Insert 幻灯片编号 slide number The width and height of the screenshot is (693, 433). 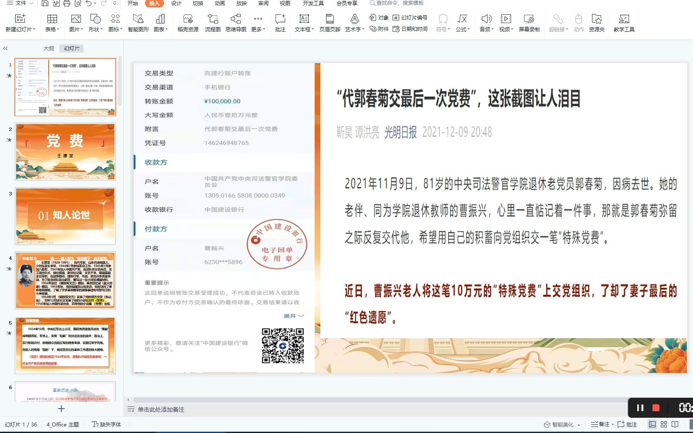tap(410, 18)
